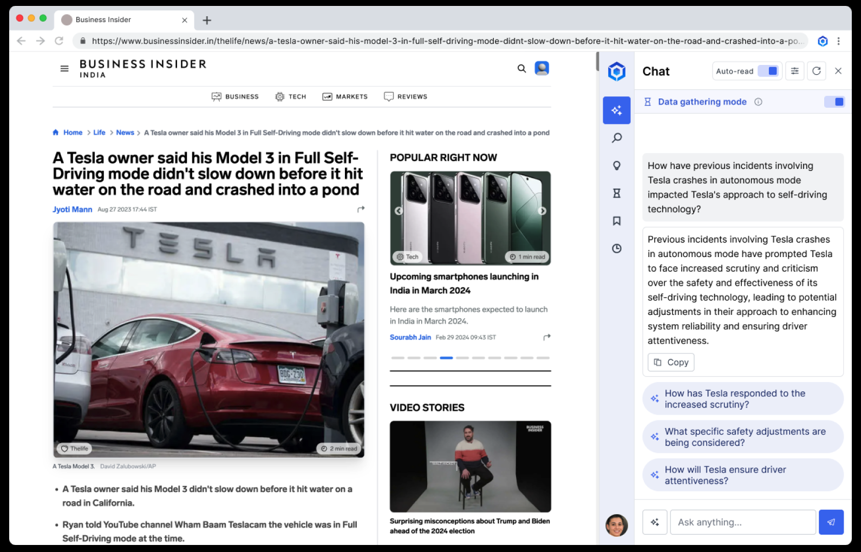
Task: Open author Jyoti Mann's page
Action: (73, 209)
